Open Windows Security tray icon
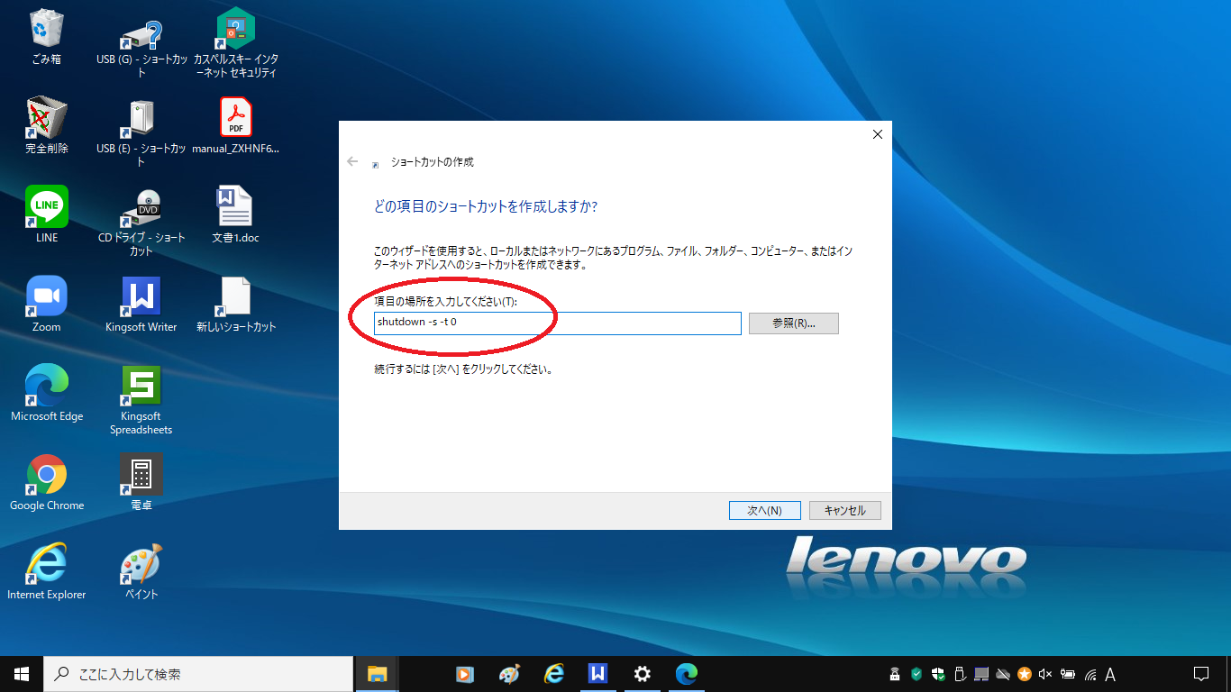The image size is (1231, 692). click(938, 674)
